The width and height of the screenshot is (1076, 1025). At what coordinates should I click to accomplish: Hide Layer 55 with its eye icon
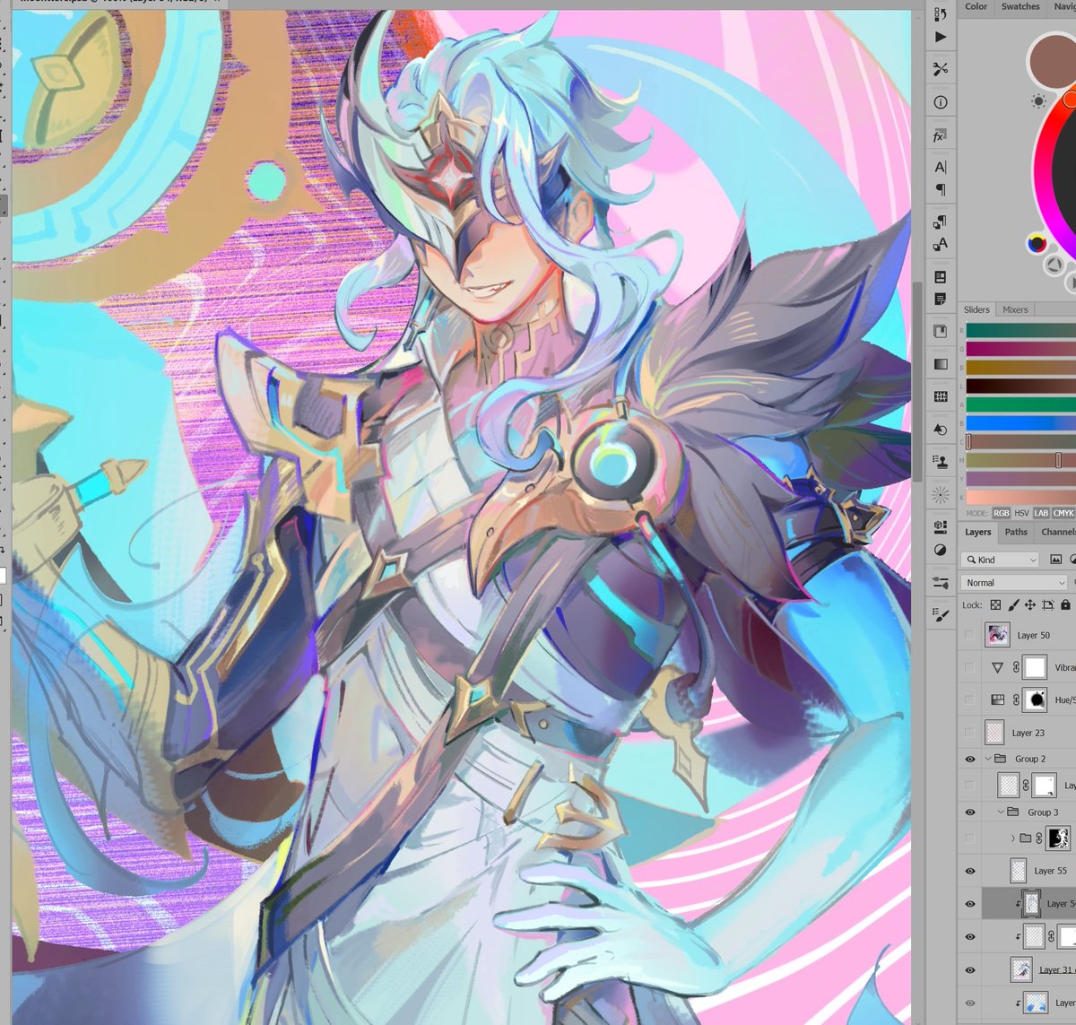coord(969,871)
